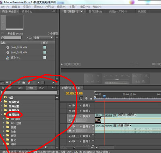Screen dimensions: 161x153
Task: Toggle sync lock on 音频 2 track
Action: 74,136
